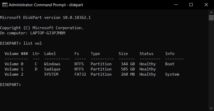
Task: Click the 'list vol' command text
Action: (x=33, y=43)
